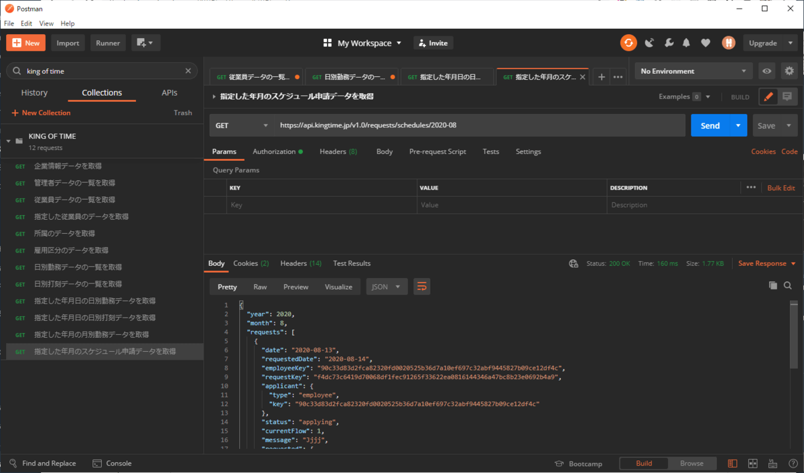Image resolution: width=804 pixels, height=473 pixels.
Task: Click the environment quick look eye icon
Action: tap(767, 71)
